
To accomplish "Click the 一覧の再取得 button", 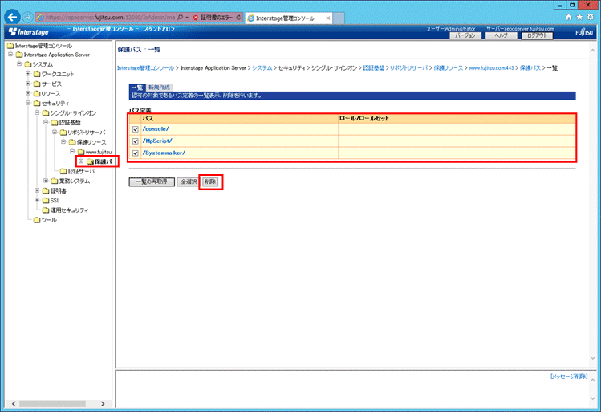I will pyautogui.click(x=152, y=182).
